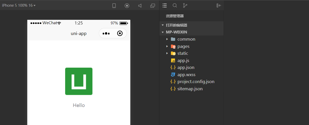Click the 1:25 time in status bar

[79, 23]
